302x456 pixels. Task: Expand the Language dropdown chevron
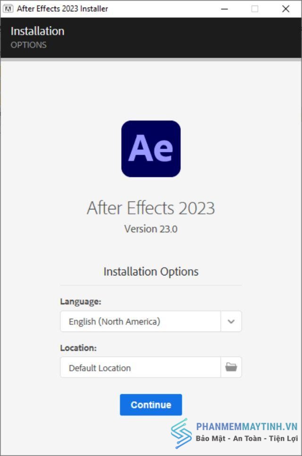click(231, 321)
